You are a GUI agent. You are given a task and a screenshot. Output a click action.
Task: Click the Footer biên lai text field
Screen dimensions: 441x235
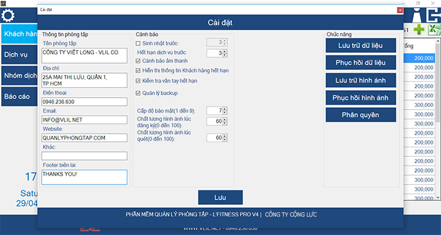pyautogui.click(x=84, y=177)
